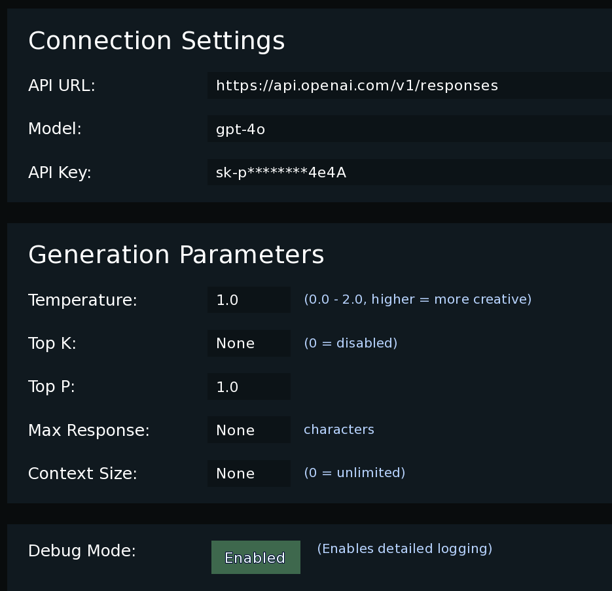This screenshot has width=612, height=591.
Task: Focus the Temperature value box
Action: point(249,300)
